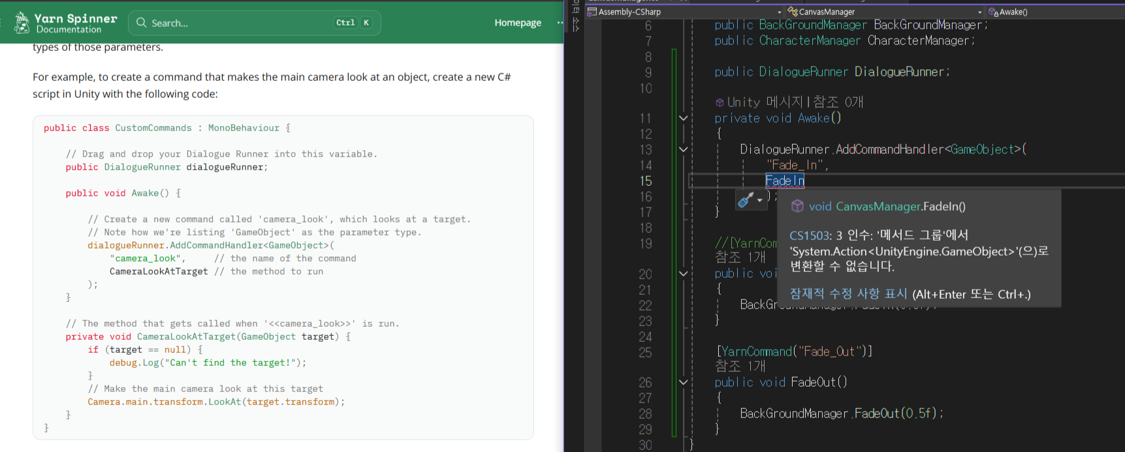Viewport: 1125px width, 452px height.
Task: Click the Unity message cube icon
Action: click(x=720, y=102)
